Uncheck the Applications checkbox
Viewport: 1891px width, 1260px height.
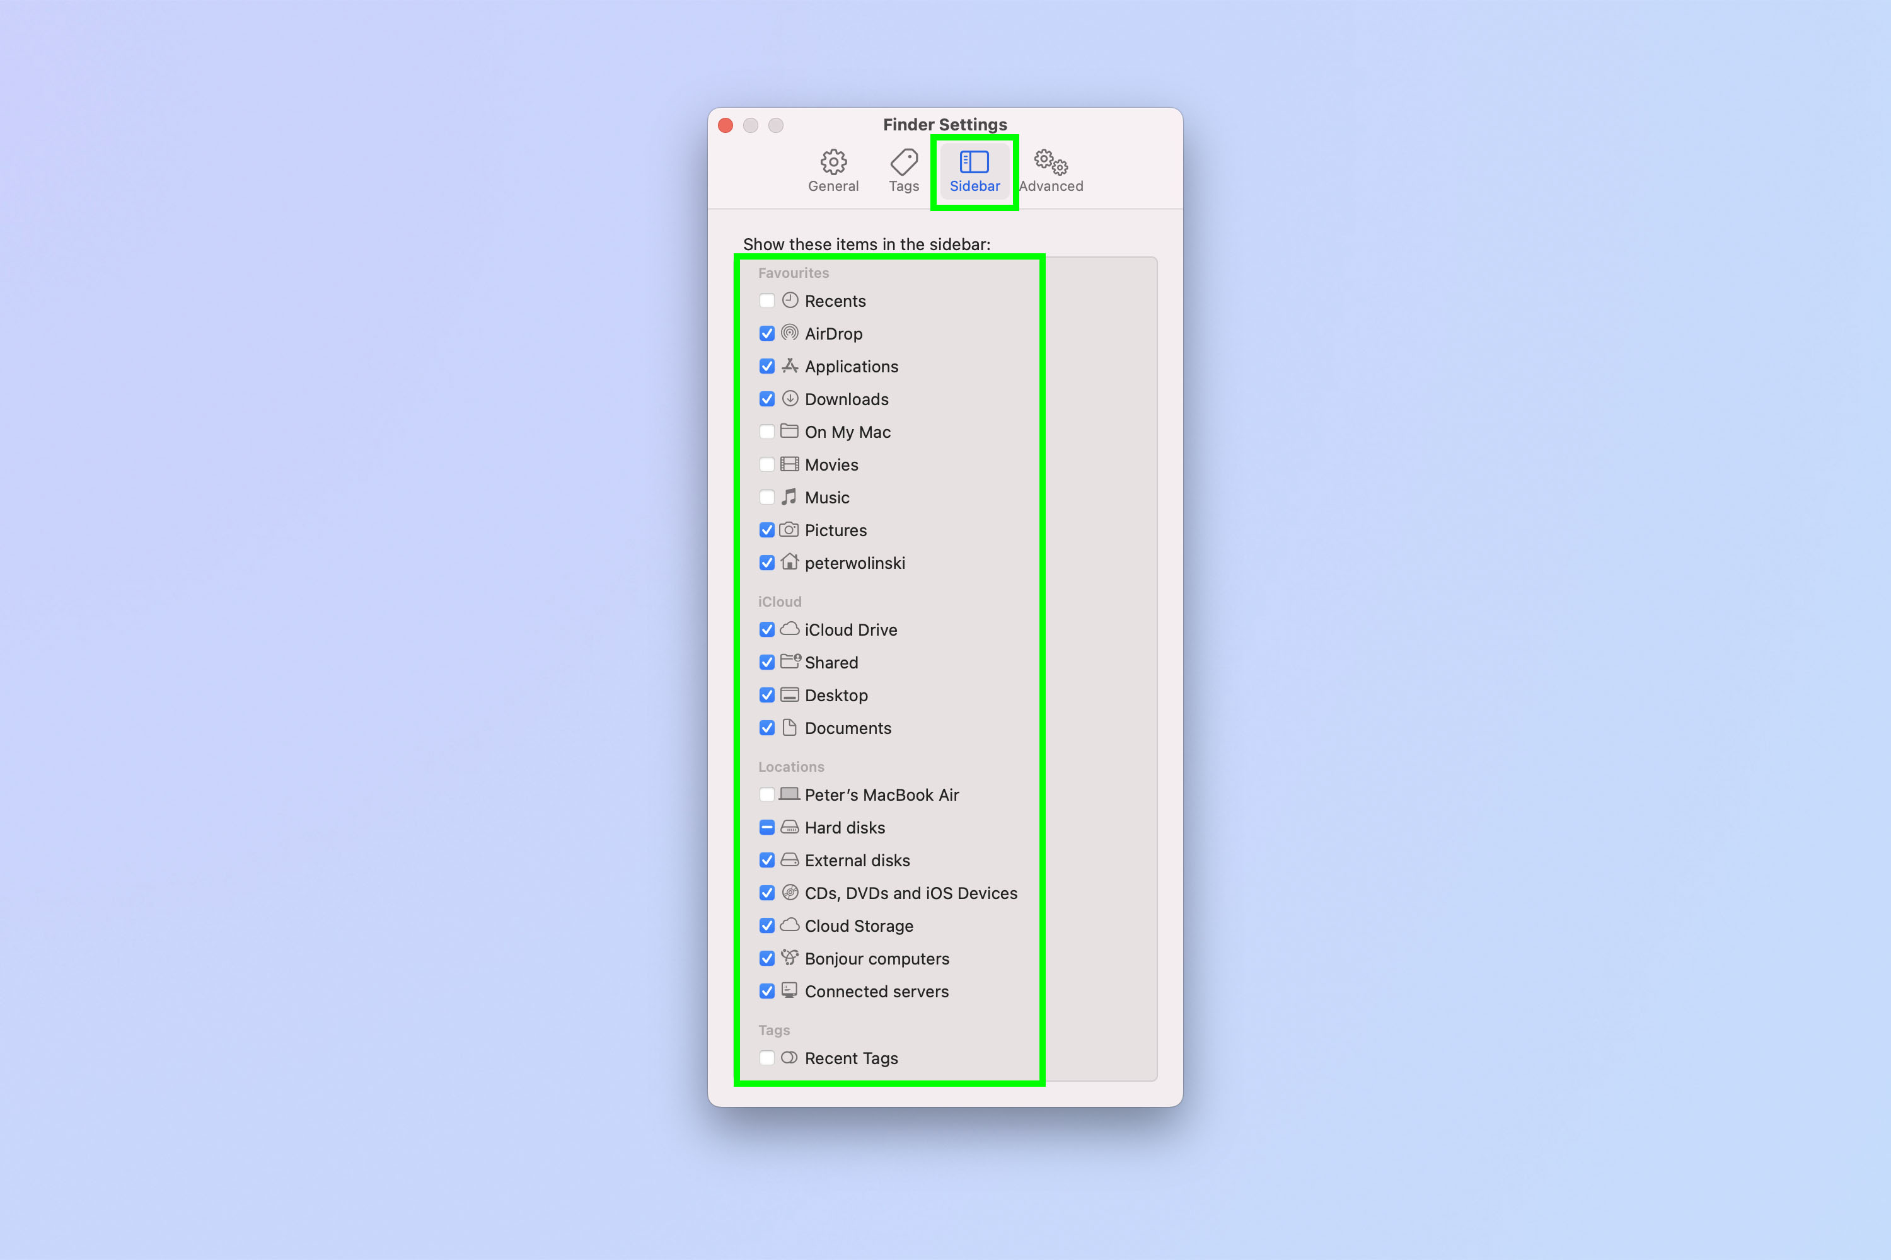click(x=767, y=367)
